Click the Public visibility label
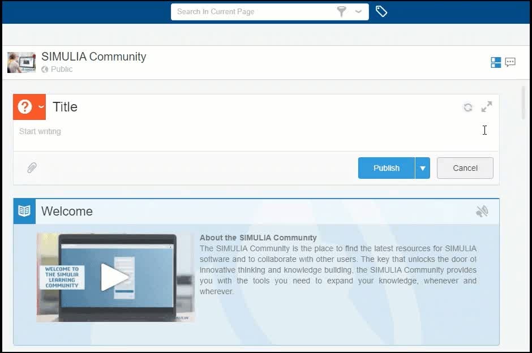Viewport: 532px width, 353px height. (x=62, y=69)
